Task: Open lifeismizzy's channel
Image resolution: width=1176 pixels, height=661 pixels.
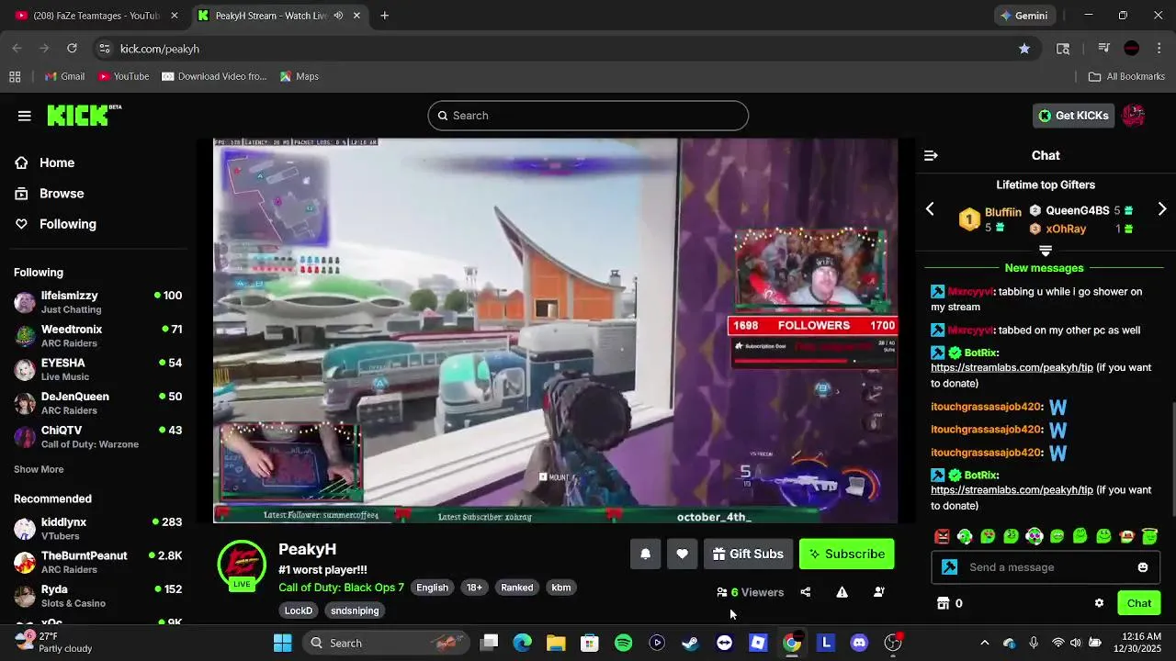Action: pyautogui.click(x=98, y=302)
